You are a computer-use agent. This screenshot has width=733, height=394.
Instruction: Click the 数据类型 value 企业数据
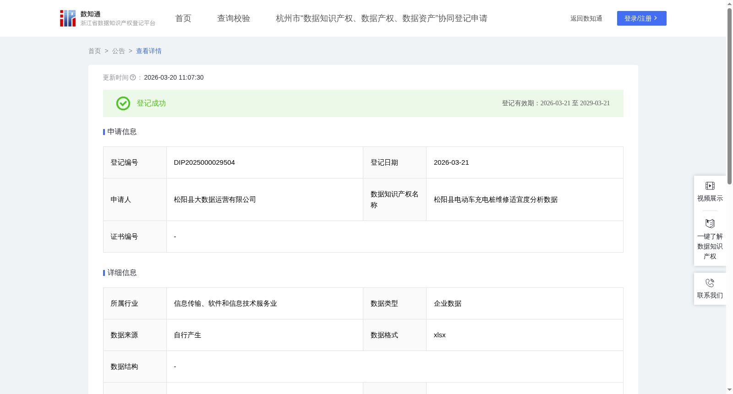click(x=448, y=303)
